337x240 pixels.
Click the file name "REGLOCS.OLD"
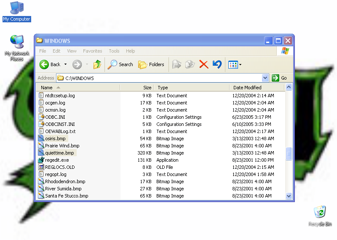[60, 167]
